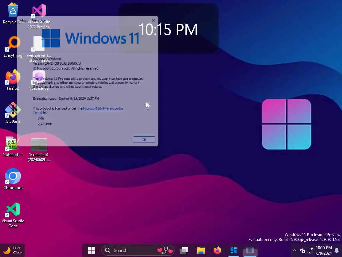Viewport: 342px width, 257px height.
Task: Open Task View from the taskbar
Action: 184,250
